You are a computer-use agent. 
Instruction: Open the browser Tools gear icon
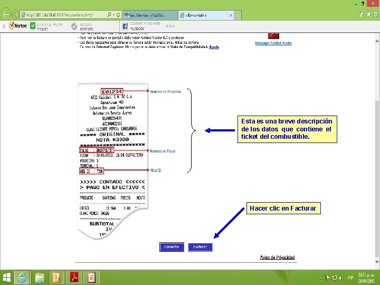point(375,15)
